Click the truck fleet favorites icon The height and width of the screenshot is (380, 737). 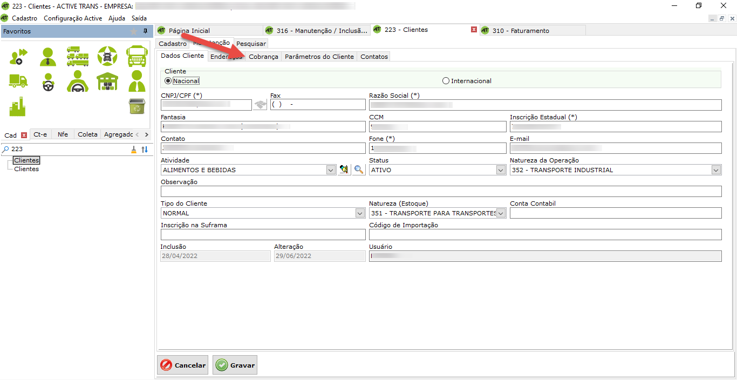point(78,56)
